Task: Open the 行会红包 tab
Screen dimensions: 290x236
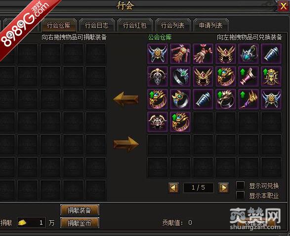Action: click(135, 25)
